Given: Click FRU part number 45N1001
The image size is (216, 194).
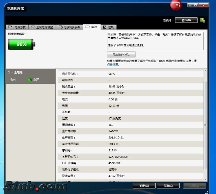Looking at the screenshot, I should pyautogui.click(x=114, y=163).
